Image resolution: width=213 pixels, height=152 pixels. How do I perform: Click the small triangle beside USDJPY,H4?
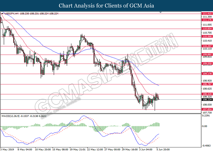click(x=3, y=14)
